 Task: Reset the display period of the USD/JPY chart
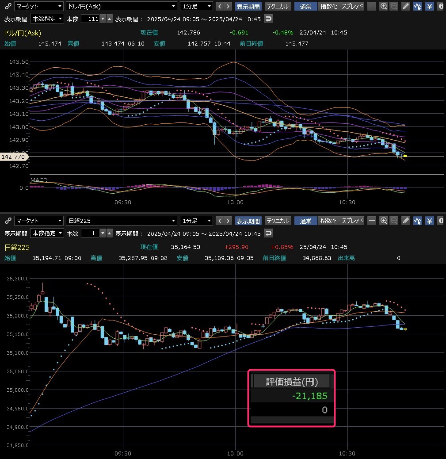[x=268, y=19]
